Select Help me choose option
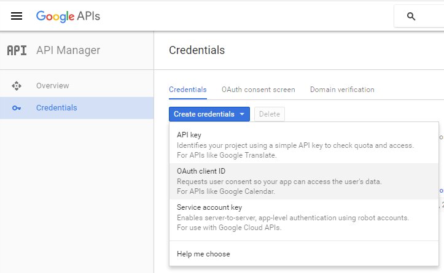The width and height of the screenshot is (444, 273). point(203,253)
